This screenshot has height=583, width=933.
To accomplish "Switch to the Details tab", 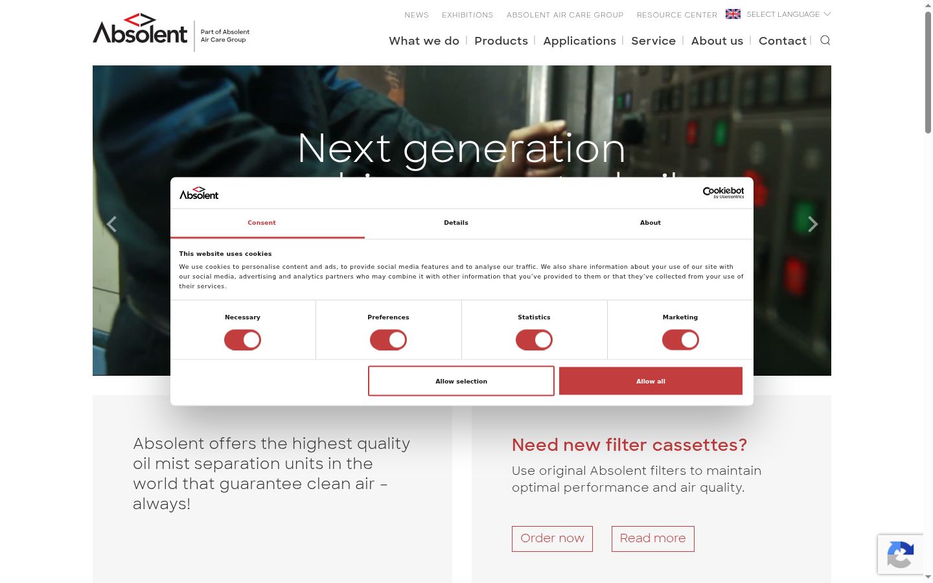I will tap(456, 223).
